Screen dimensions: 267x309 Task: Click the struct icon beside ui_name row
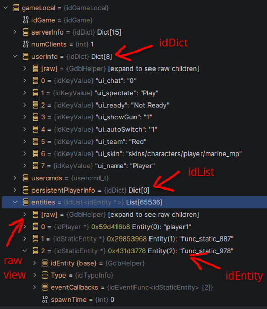point(35,166)
